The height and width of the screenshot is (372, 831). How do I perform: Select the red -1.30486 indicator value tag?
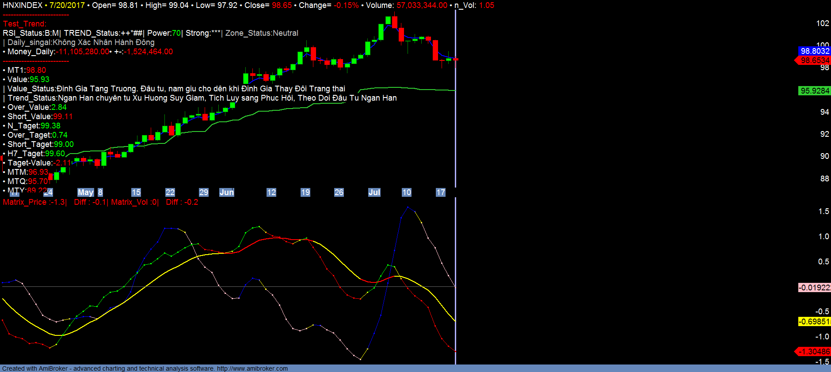tap(814, 352)
